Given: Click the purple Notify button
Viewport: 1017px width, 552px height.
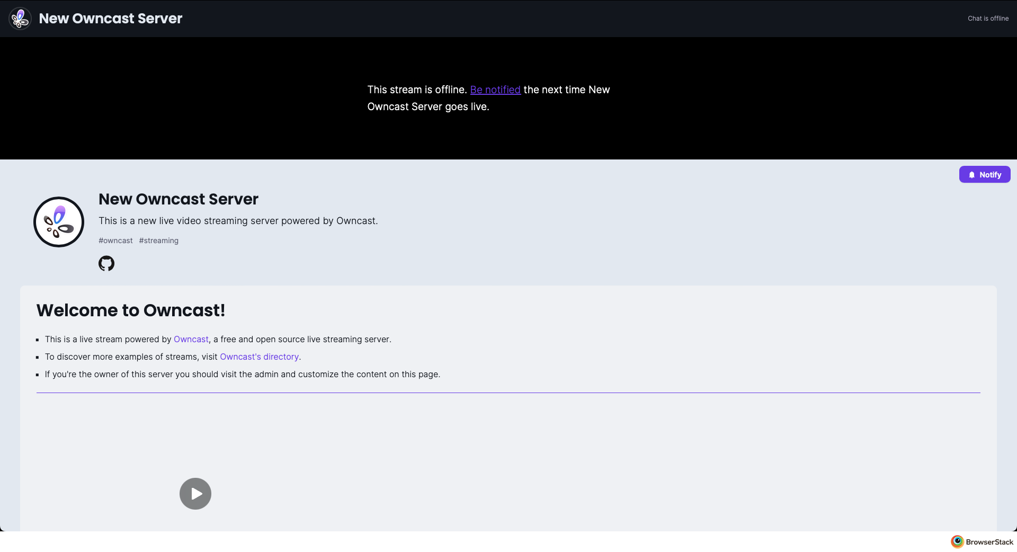Looking at the screenshot, I should tap(985, 174).
